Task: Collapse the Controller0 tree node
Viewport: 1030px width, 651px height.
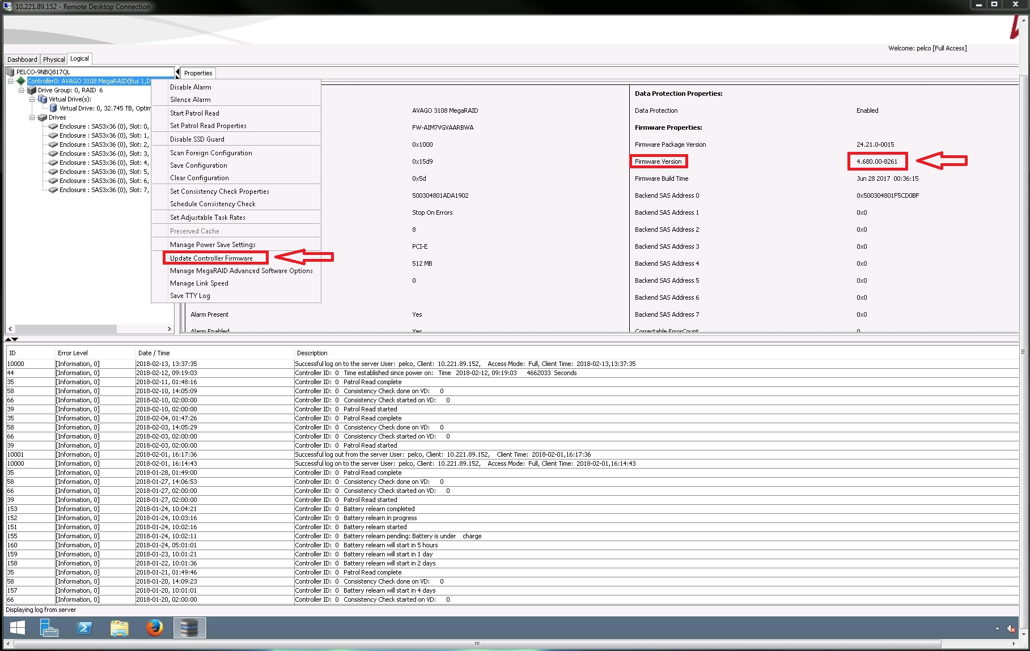Action: point(10,81)
